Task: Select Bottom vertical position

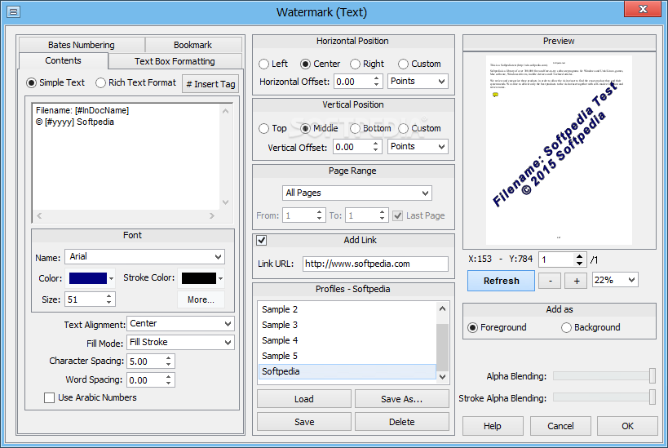Action: point(370,128)
